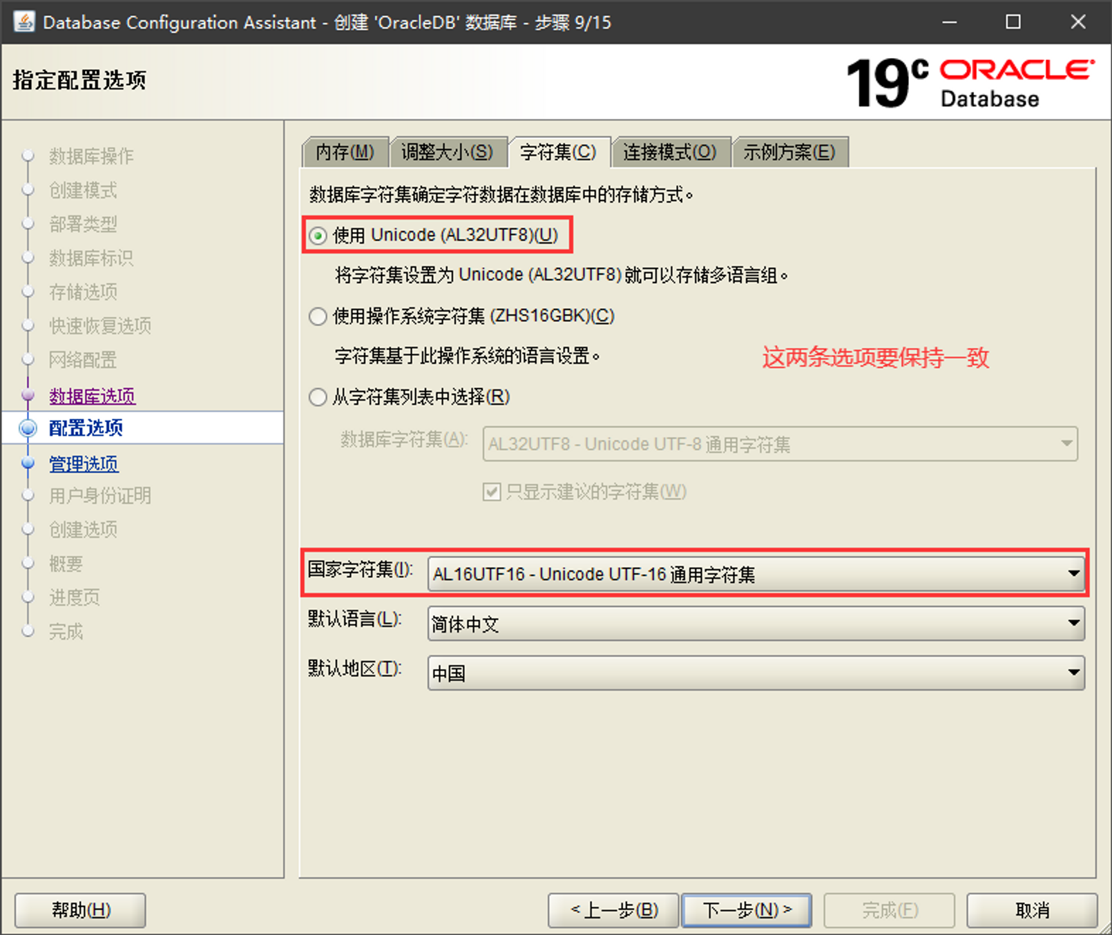Click the 下一步(N) button
The image size is (1112, 935).
pos(746,910)
